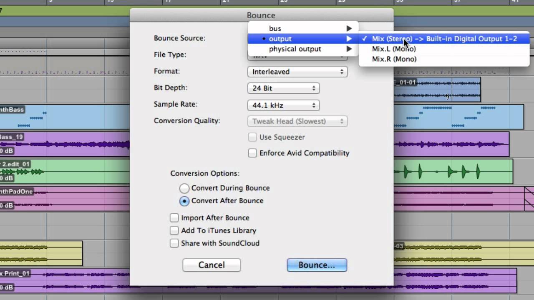Open the physical output submenu

tap(303, 49)
